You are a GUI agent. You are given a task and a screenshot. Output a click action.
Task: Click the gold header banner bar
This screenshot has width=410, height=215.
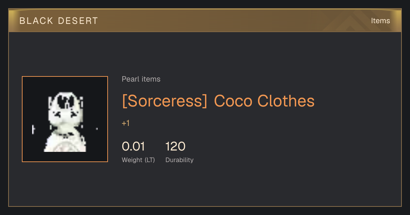point(205,20)
